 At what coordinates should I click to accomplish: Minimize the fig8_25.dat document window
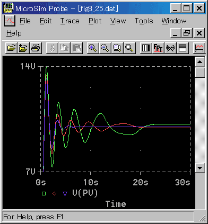point(176,33)
